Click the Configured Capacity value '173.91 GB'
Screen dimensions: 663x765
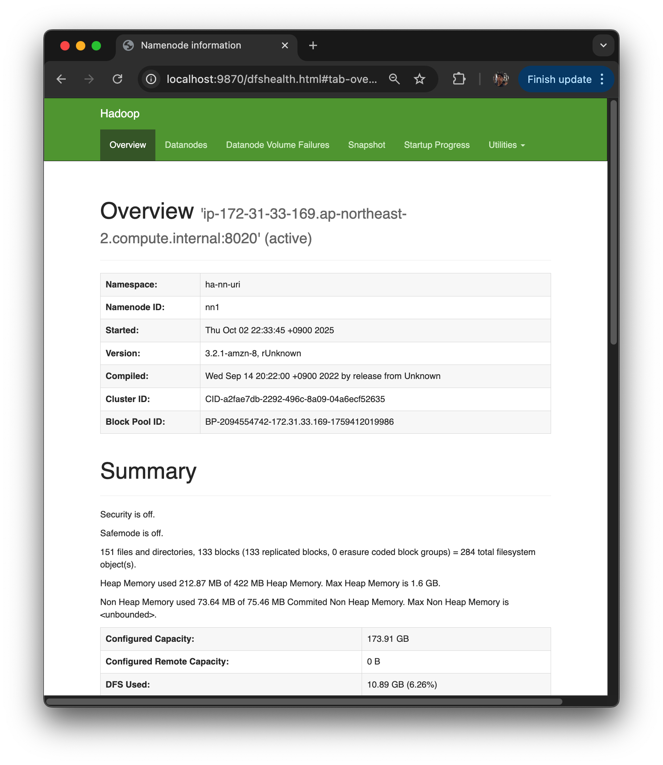388,639
